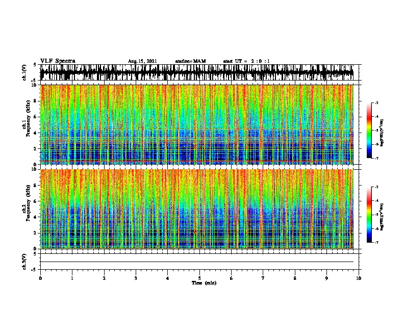Viewport: 404px width, 312px height.
Task: Click the ch.2 spectrogram color scale bar
Action: [x=369, y=215]
